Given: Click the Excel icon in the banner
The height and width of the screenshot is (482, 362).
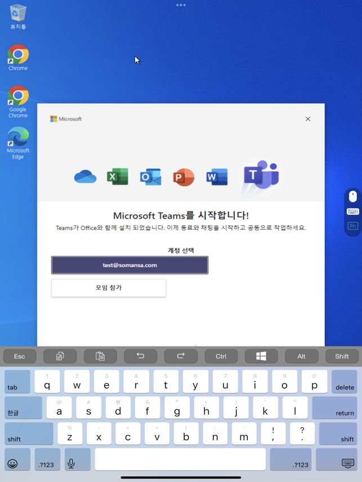Looking at the screenshot, I should (118, 177).
